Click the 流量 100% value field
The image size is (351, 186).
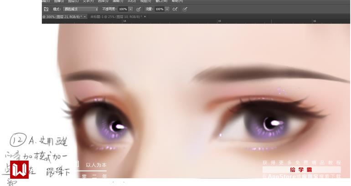160,9
